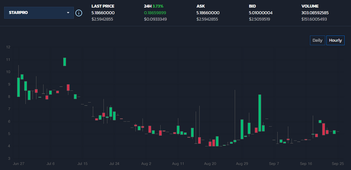Image resolution: width=351 pixels, height=170 pixels.
Task: Click the info icon next to STARPRO
Action: pos(79,13)
